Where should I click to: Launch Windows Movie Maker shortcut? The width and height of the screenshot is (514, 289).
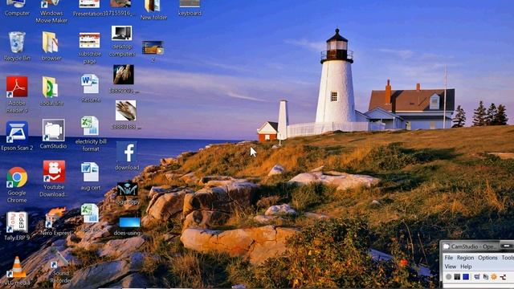51,11
